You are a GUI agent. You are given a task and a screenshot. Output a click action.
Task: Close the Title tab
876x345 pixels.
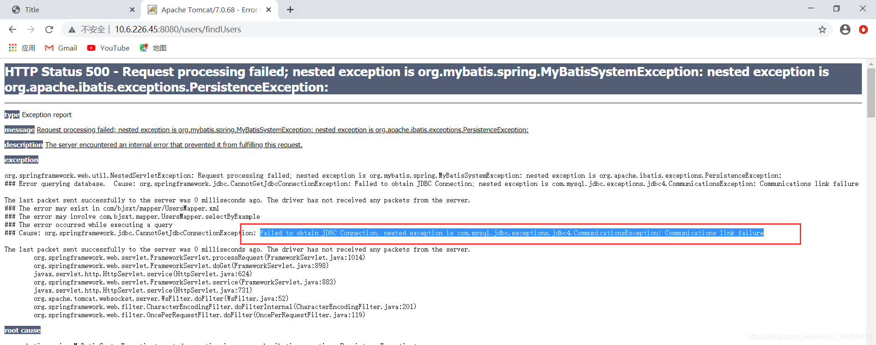132,10
